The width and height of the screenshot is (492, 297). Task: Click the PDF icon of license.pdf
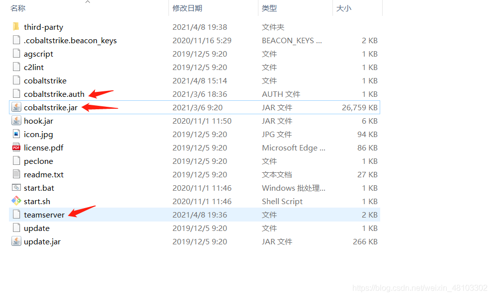pos(16,148)
